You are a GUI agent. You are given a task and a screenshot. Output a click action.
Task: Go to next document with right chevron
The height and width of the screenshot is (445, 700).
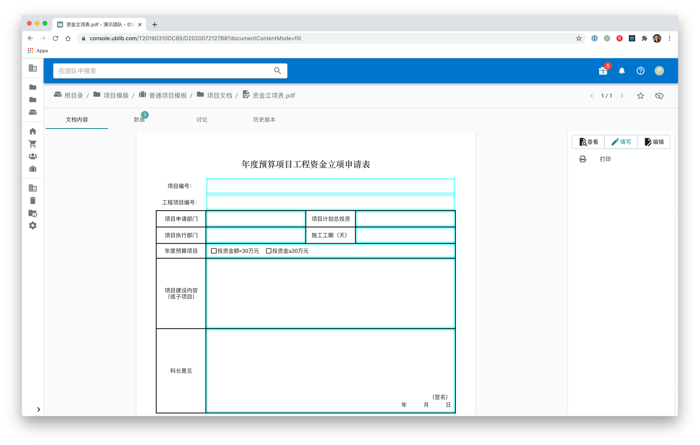coord(622,96)
